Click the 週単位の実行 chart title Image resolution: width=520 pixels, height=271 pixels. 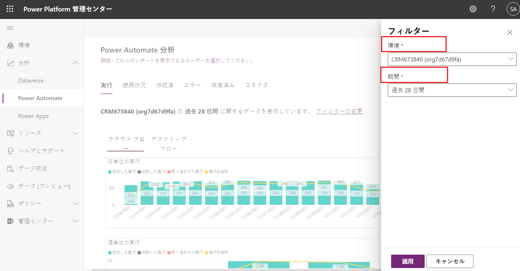tap(124, 243)
